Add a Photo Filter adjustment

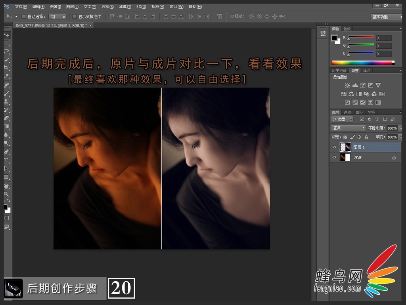point(366,94)
